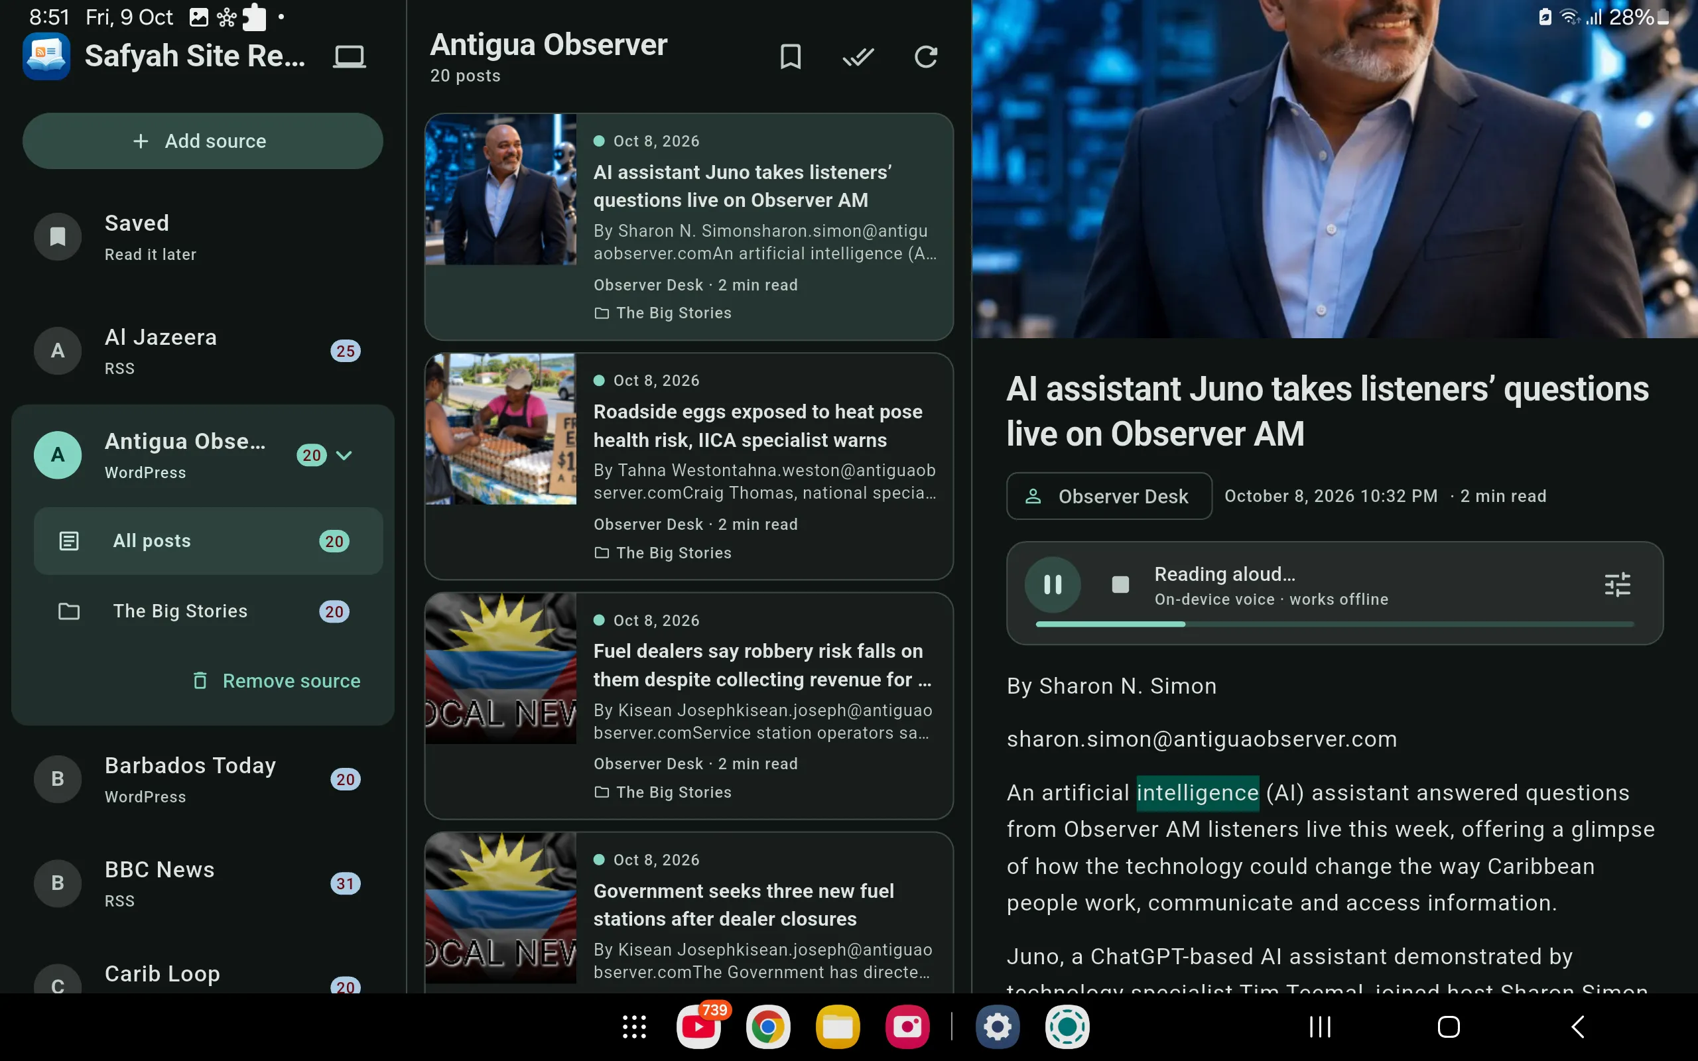Open the bookmark icon in the Antigua Observer header

pos(790,57)
